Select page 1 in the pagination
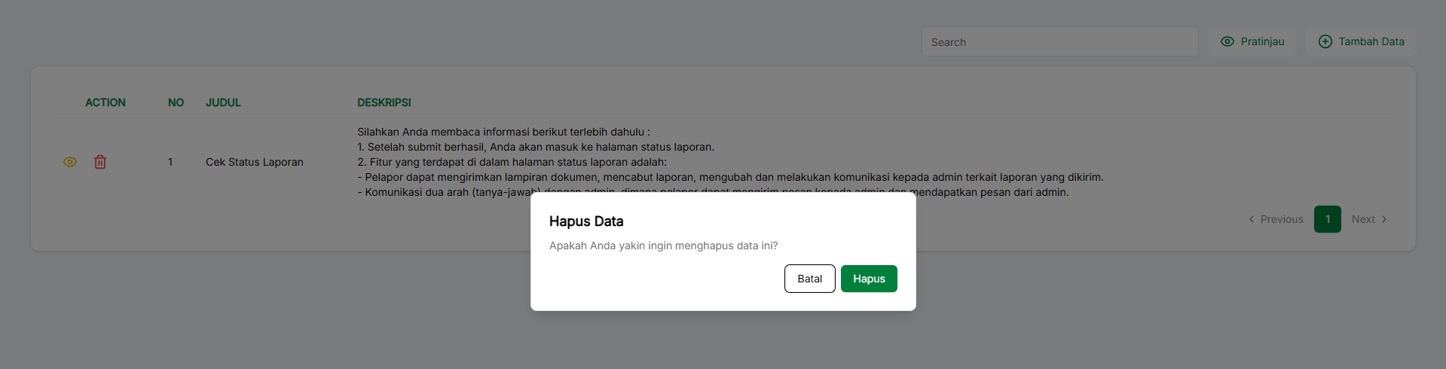Screen dimensions: 1446x369 coord(1327,219)
